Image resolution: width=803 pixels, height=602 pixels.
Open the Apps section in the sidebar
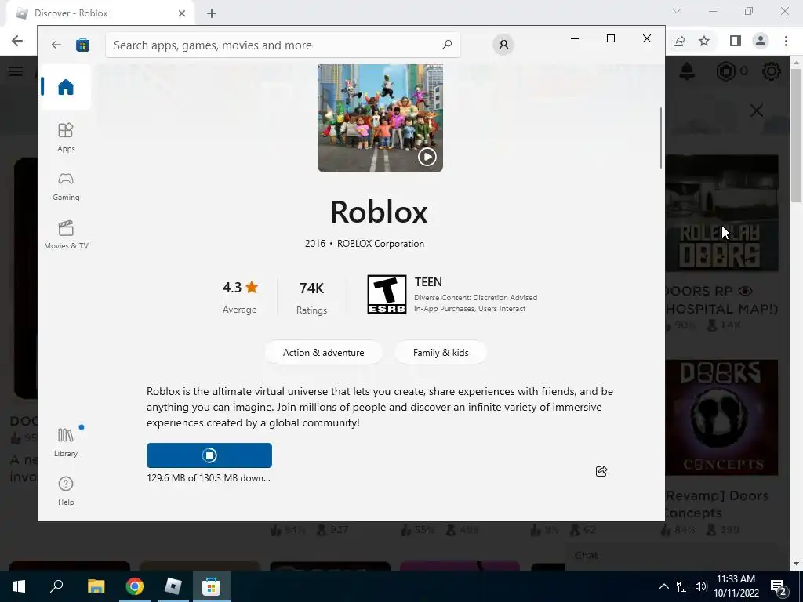66,137
